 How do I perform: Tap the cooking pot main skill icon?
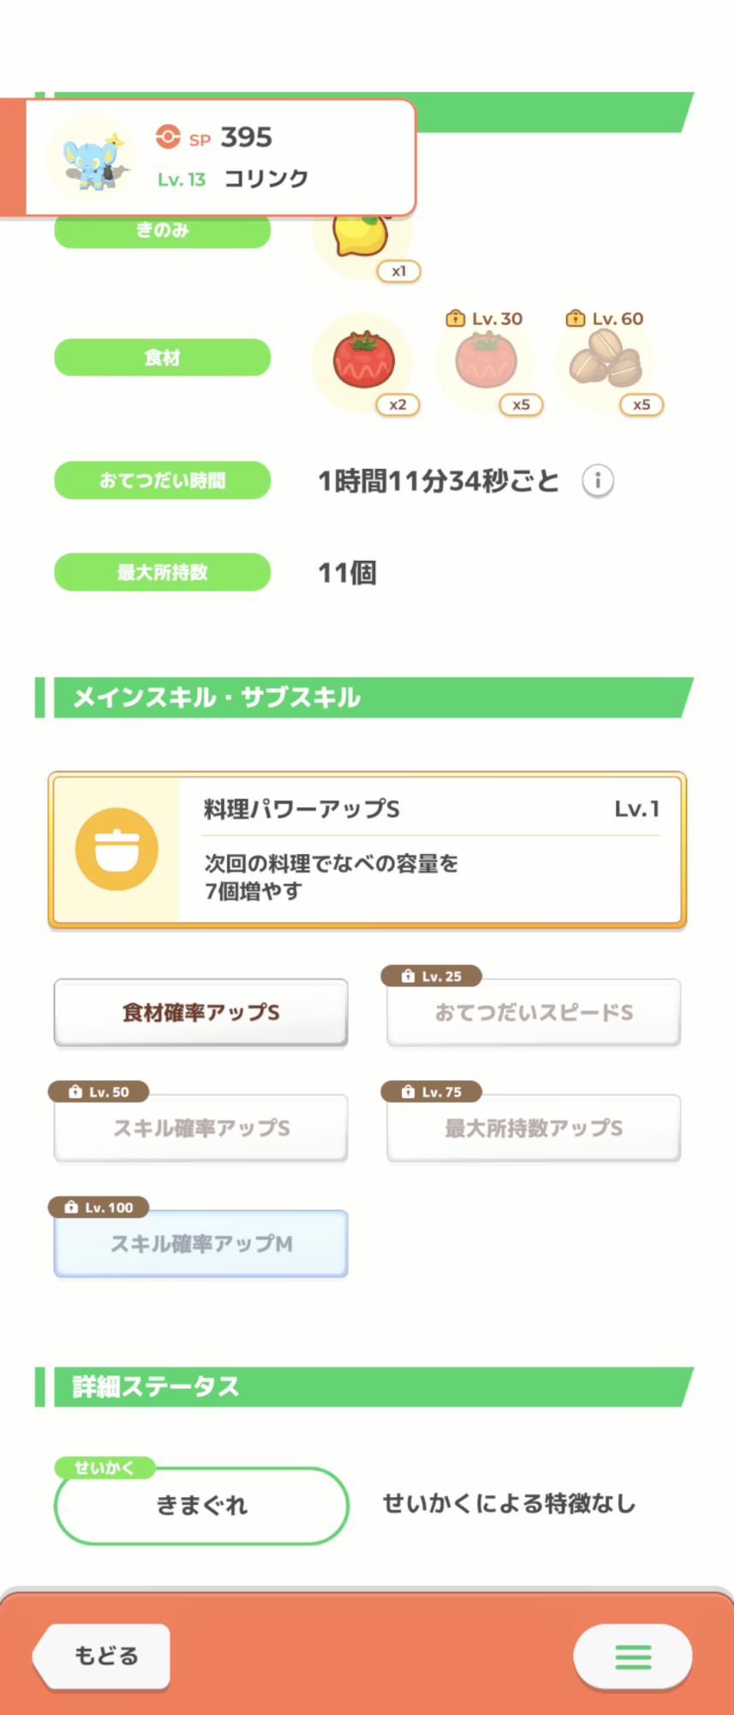116,849
